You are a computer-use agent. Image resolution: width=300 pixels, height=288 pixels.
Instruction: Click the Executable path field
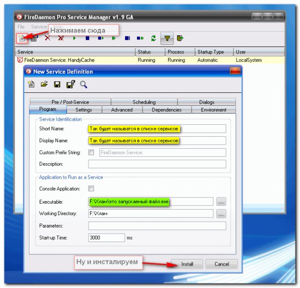[x=151, y=202]
